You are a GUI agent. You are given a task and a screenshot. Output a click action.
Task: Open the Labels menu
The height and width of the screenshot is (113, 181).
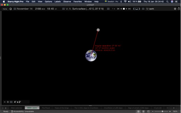click(57, 2)
